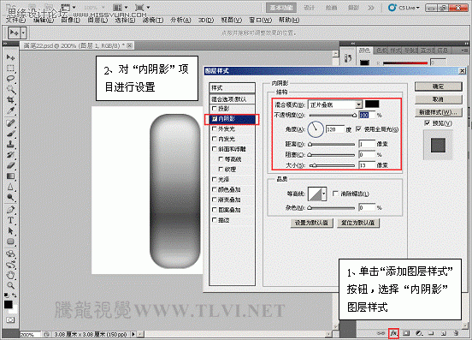Click the add layer mask icon
The height and width of the screenshot is (340, 472).
click(x=406, y=333)
